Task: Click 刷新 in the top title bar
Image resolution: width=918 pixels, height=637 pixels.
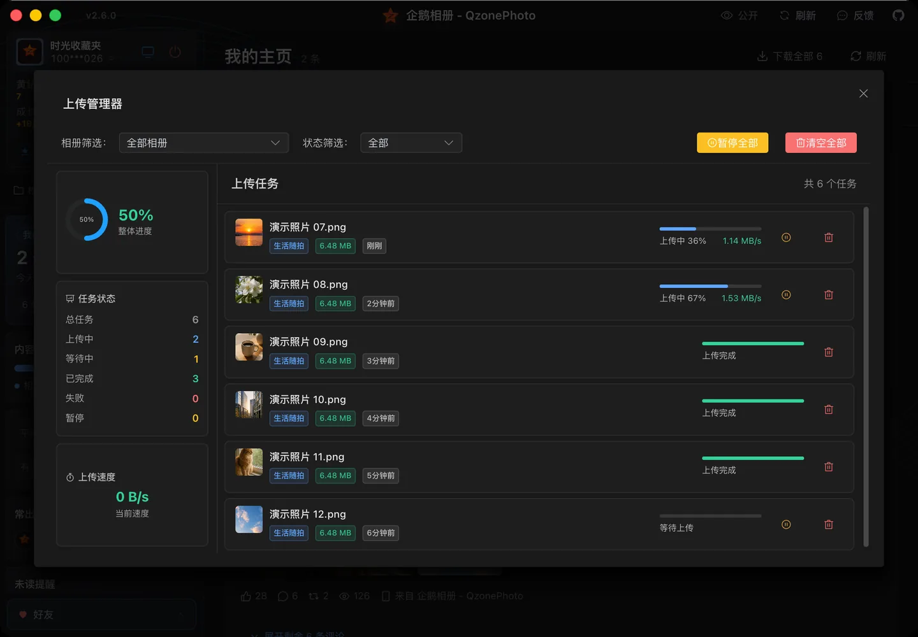Action: [x=798, y=15]
